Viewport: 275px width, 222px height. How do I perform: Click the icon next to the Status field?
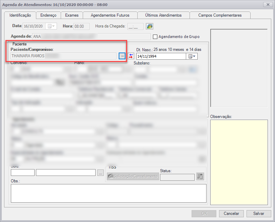point(200,176)
